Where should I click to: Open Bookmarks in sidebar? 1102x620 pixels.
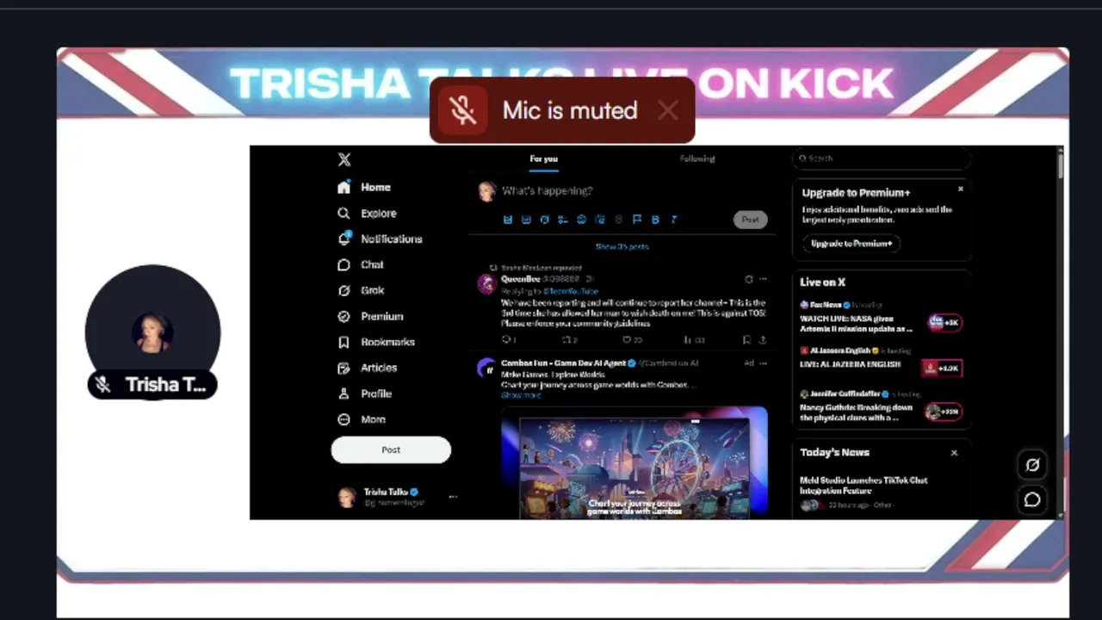click(376, 342)
